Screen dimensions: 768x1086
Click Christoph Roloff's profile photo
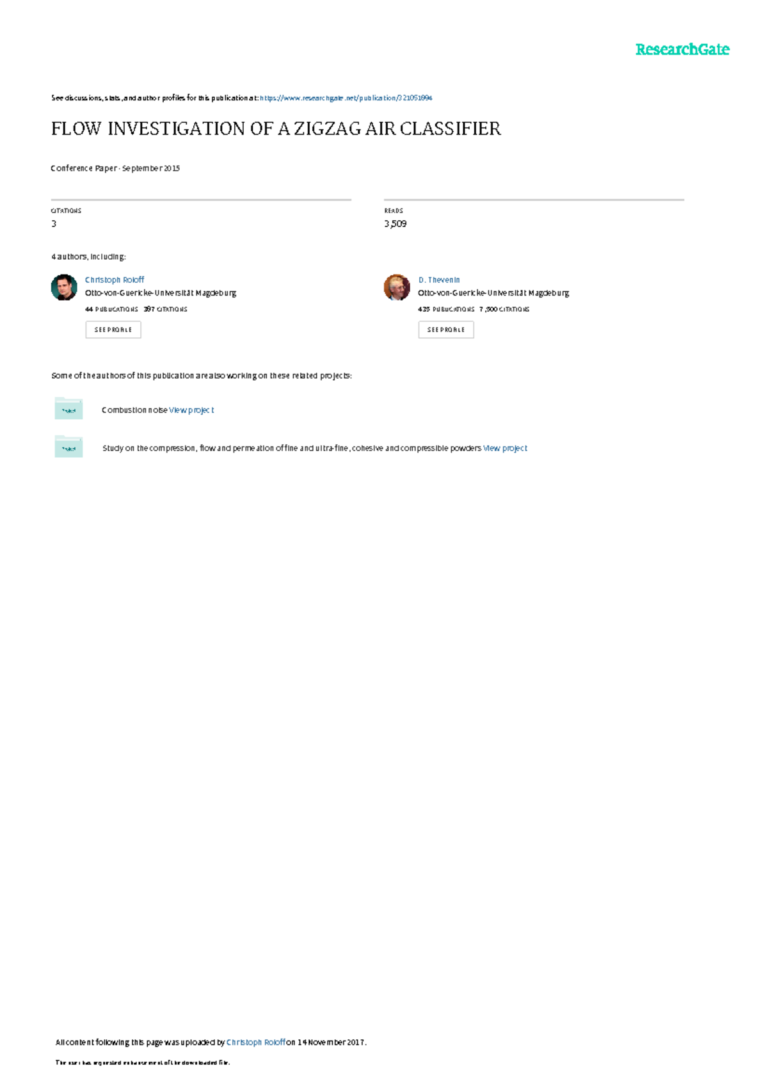[x=64, y=287]
